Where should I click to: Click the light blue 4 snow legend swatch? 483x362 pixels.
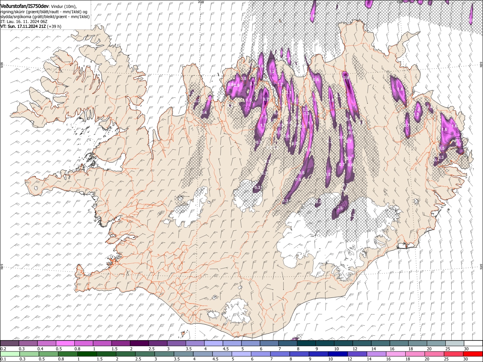[213, 343]
